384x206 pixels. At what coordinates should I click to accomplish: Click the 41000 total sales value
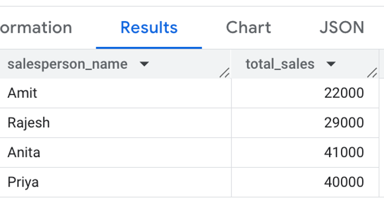click(344, 152)
